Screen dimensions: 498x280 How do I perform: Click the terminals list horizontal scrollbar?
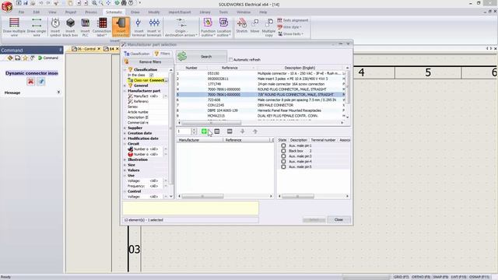pos(298,196)
